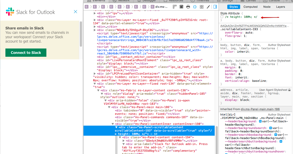Screen dimensions: 293x154
Task: Expand the ms-Layer--fixed _6u7Tf290 div node
Action: coord(95,20)
